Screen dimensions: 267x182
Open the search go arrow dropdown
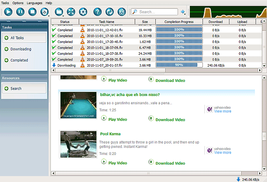pyautogui.click(x=183, y=12)
